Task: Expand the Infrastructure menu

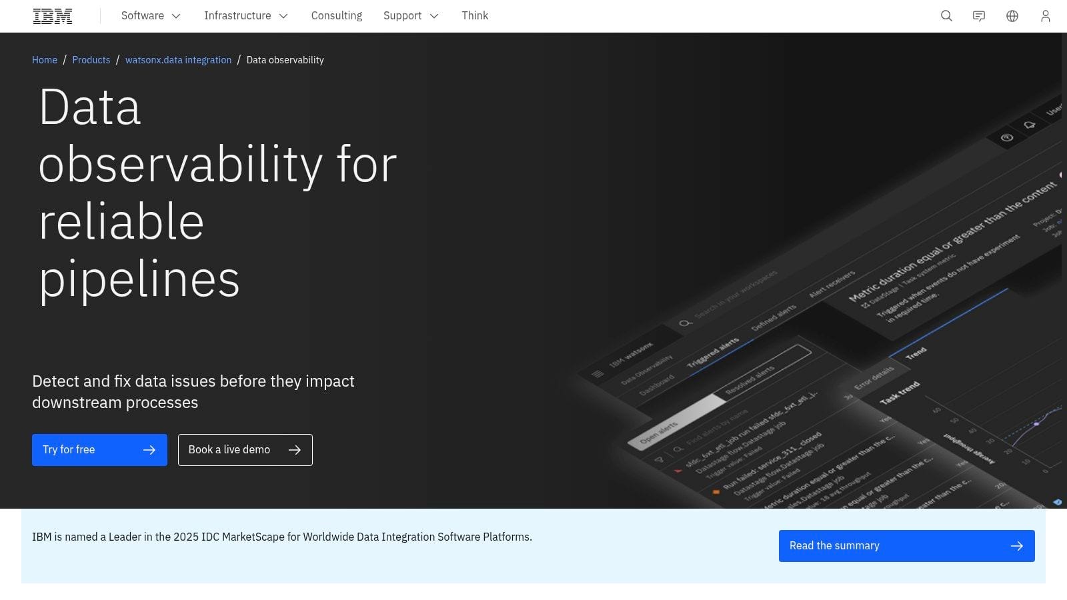Action: click(x=246, y=16)
